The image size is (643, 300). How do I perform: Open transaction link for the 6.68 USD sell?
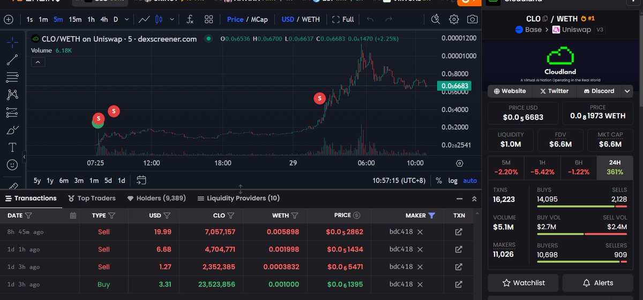pos(459,249)
